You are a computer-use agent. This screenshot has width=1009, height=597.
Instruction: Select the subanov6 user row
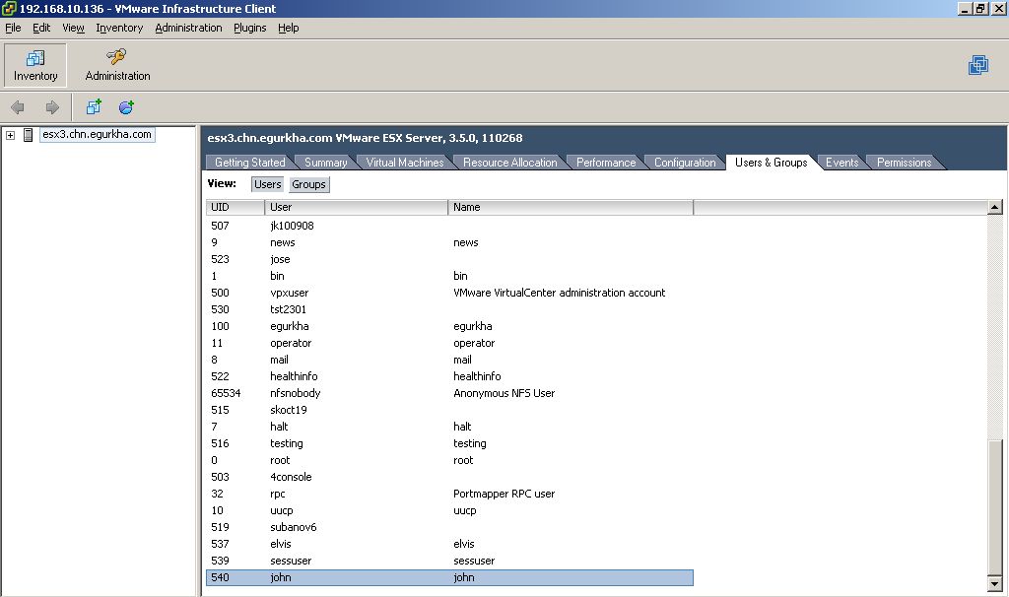(449, 527)
